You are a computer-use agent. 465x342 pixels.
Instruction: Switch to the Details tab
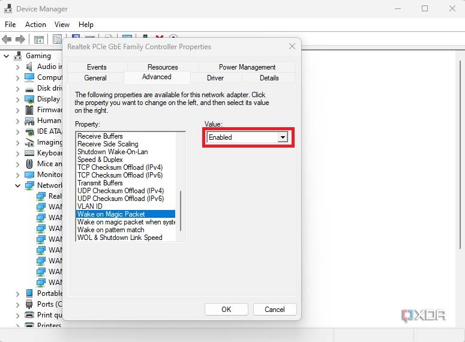[x=269, y=78]
